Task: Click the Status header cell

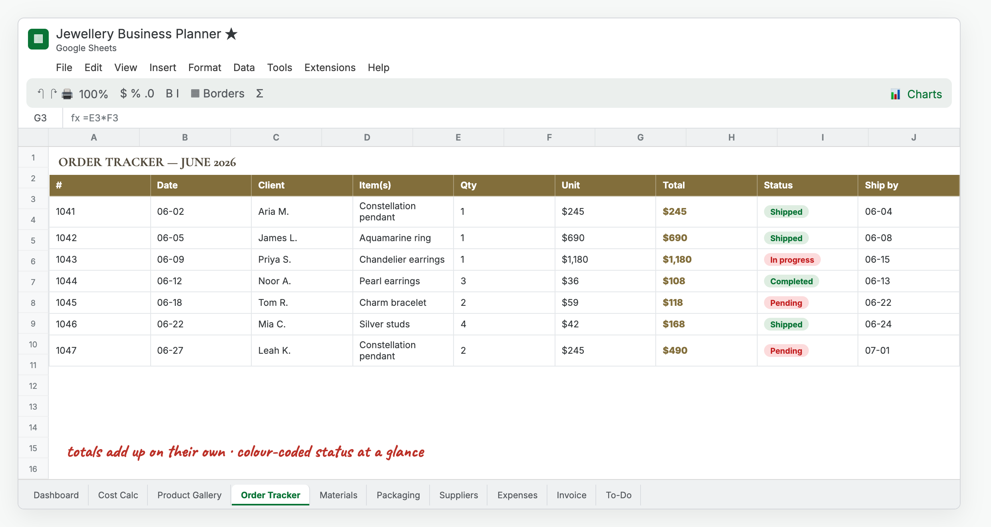Action: tap(807, 185)
